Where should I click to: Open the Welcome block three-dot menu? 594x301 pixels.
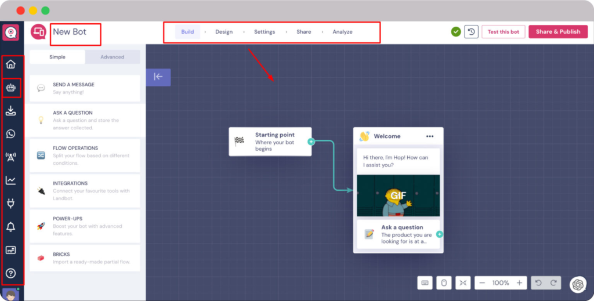click(430, 136)
